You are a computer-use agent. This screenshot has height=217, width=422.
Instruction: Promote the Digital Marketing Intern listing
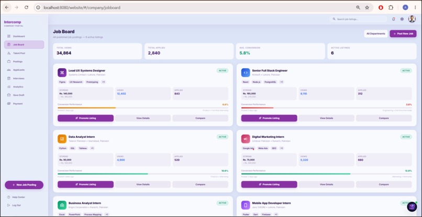pyautogui.click(x=269, y=185)
